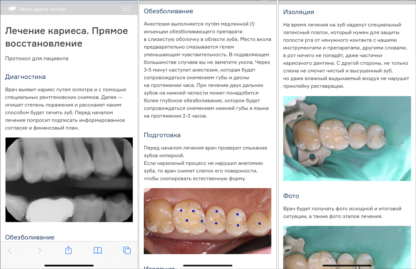The image size is (416, 269).
Task: Click the paragraph starting 'Врач выявит кариес'
Action: 66,109
